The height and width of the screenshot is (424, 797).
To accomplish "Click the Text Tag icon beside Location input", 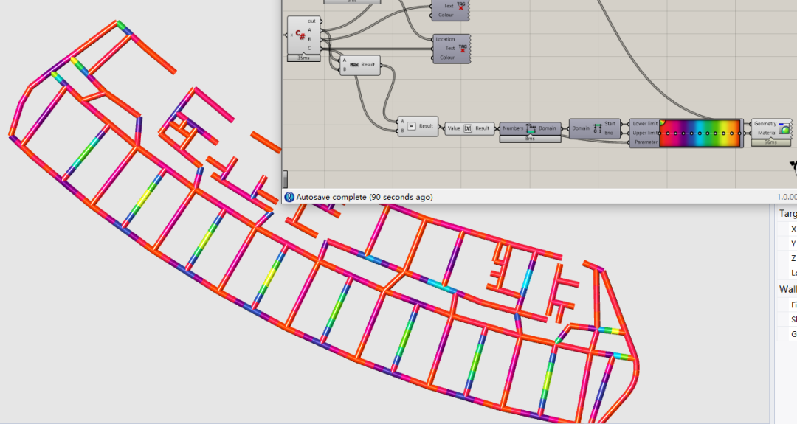I will 463,48.
